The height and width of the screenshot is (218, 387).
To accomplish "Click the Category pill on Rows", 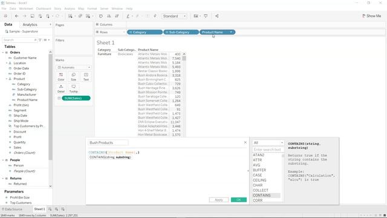I will pos(145,32).
